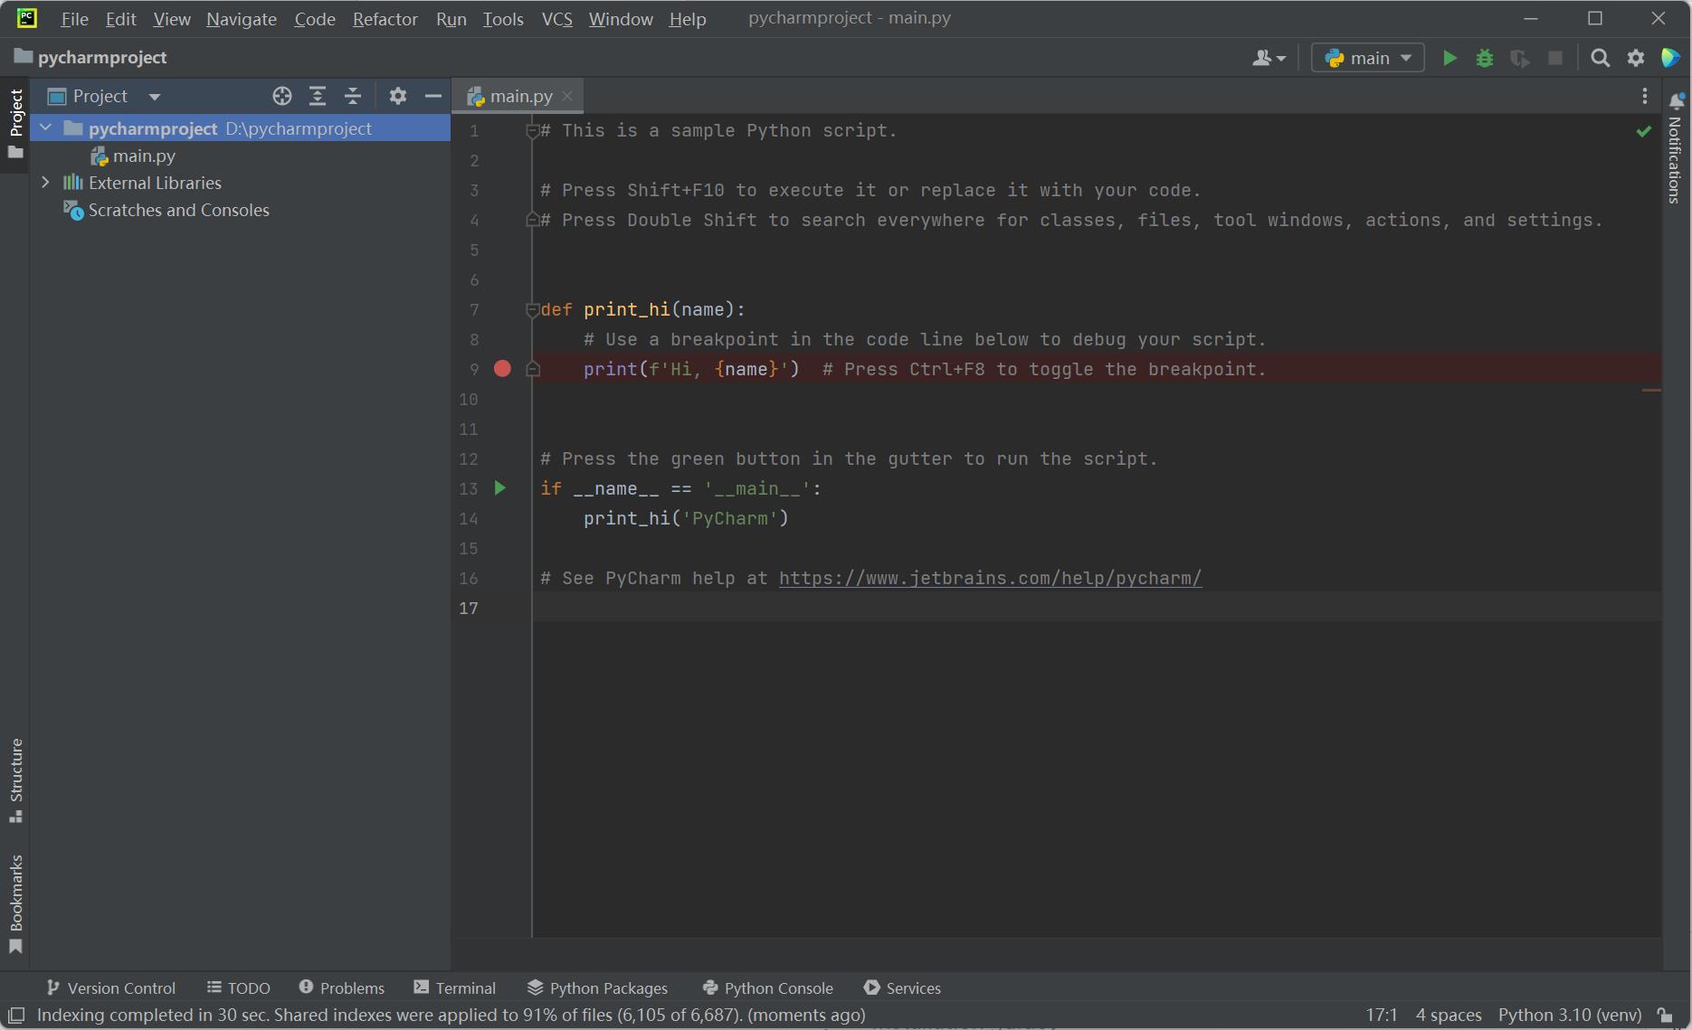
Task: Run the main configuration with green play button
Action: tap(1449, 58)
